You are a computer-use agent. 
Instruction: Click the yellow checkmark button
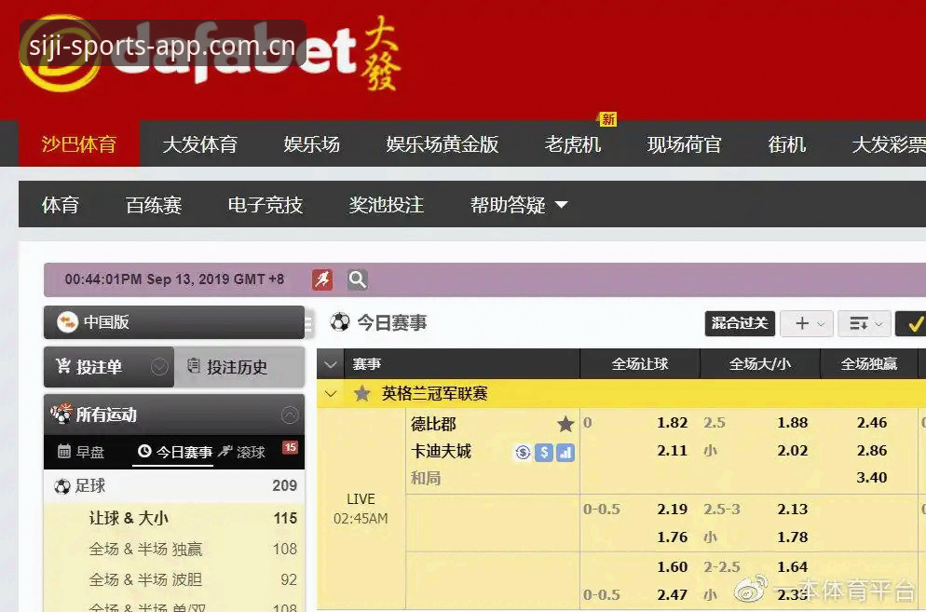pos(912,324)
